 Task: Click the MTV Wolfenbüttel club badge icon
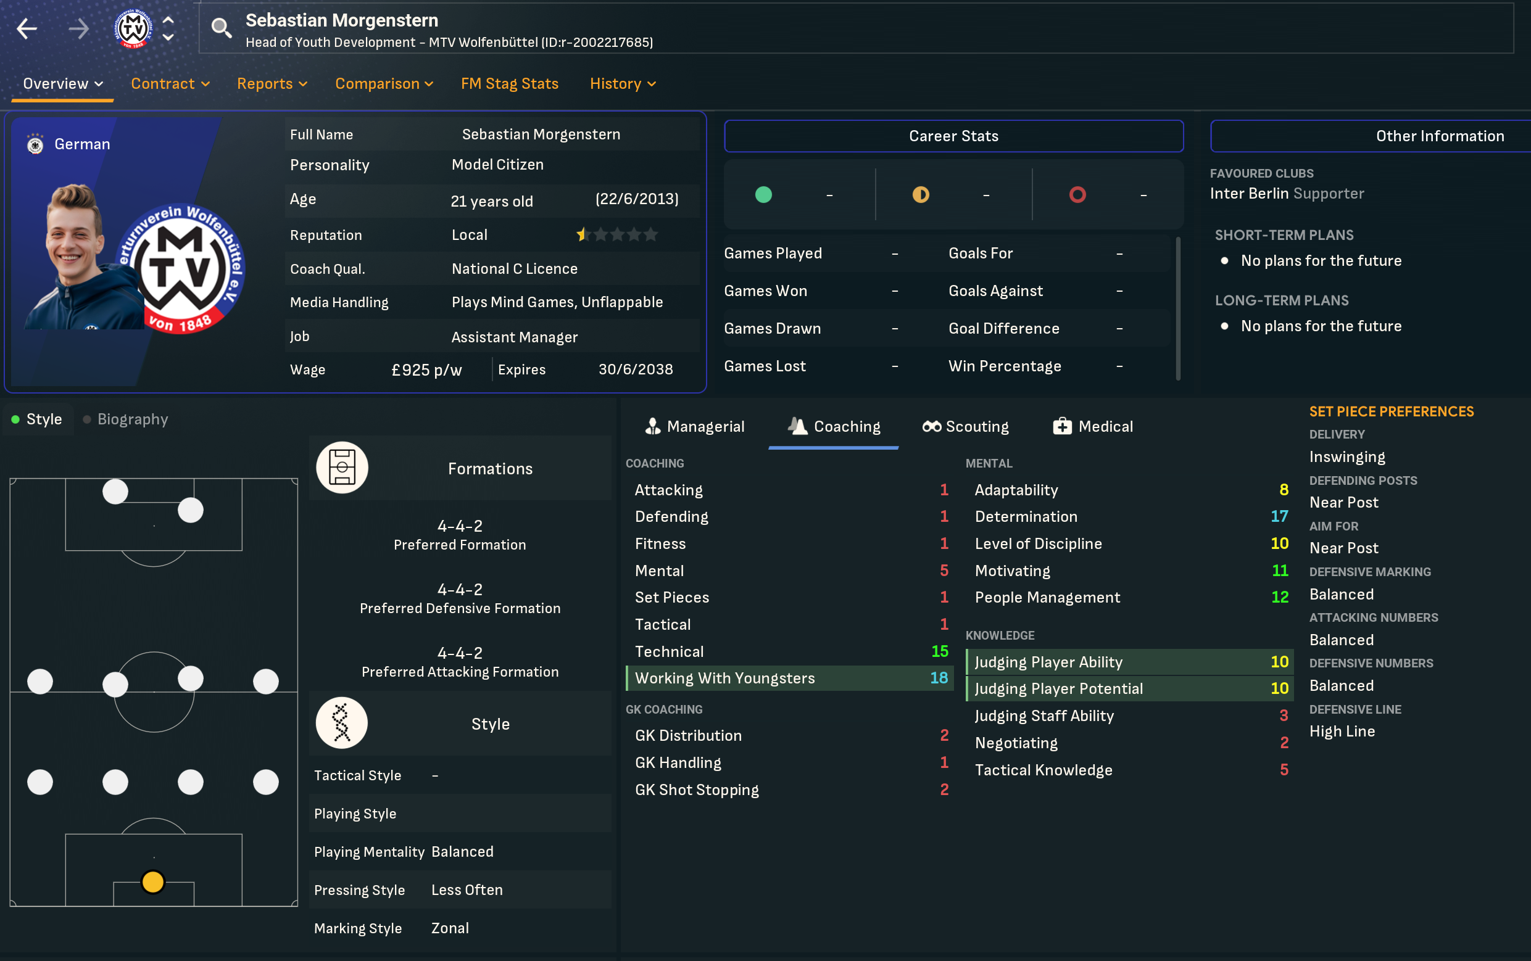click(133, 28)
